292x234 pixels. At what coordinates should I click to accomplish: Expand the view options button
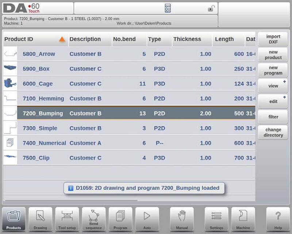[x=273, y=86]
